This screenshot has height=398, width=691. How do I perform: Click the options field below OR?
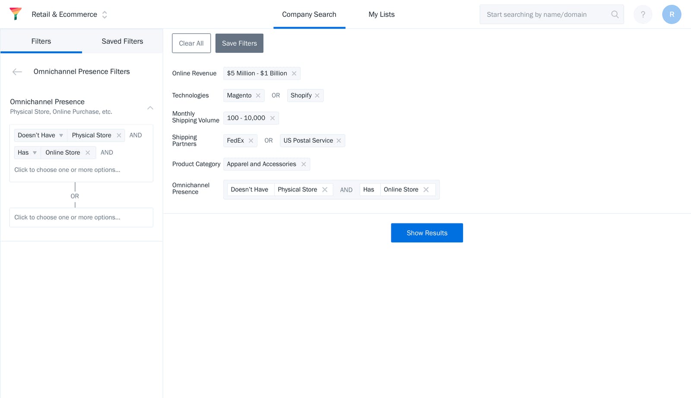[81, 217]
